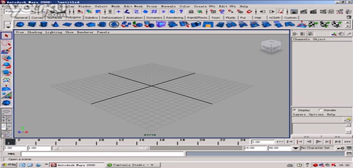353x168 pixels.
Task: Select the Soft Modification tool
Action: (6, 88)
